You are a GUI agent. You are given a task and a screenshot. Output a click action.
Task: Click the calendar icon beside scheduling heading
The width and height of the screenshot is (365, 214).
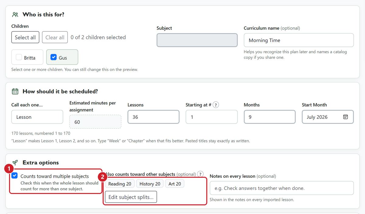(x=15, y=91)
